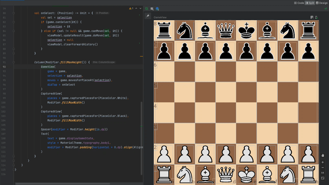Go to next highlighted error arrow
The height and width of the screenshot is (185, 329).
click(x=141, y=9)
